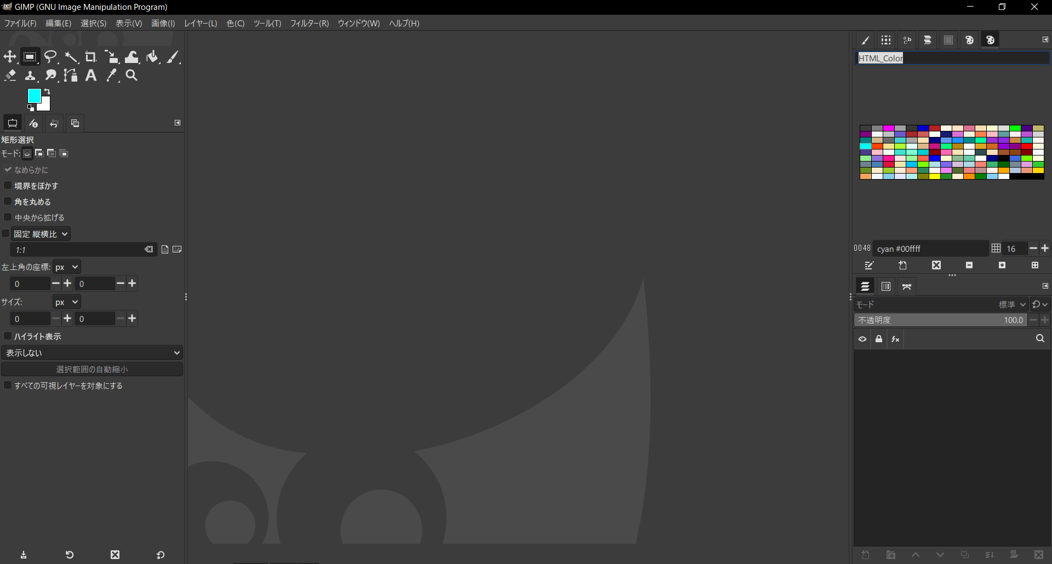Click the white background color swatch
The image size is (1052, 564).
point(45,105)
